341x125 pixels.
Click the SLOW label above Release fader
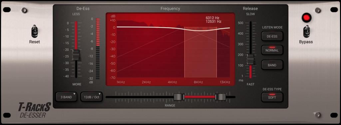[x=250, y=14]
